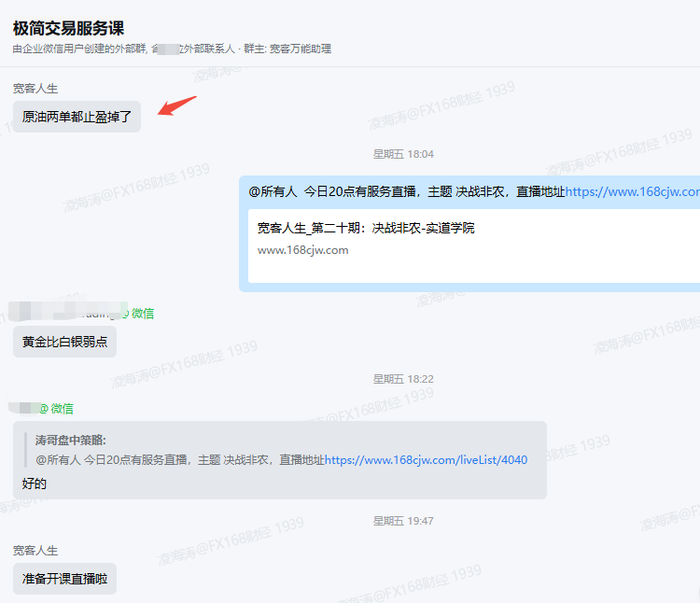Click sender 宽客人生 above the crude oil message

35,89
